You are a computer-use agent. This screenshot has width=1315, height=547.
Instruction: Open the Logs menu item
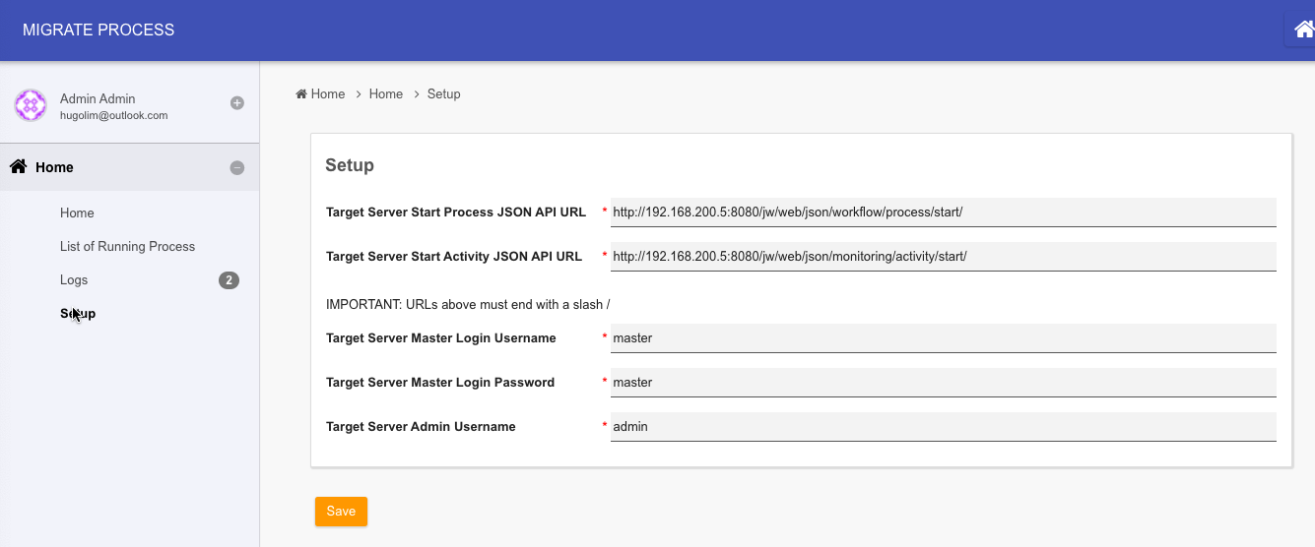click(x=74, y=280)
